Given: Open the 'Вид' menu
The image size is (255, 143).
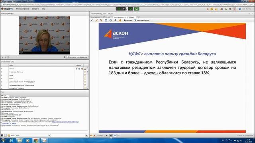Looking at the screenshot, I should tap(43, 9).
